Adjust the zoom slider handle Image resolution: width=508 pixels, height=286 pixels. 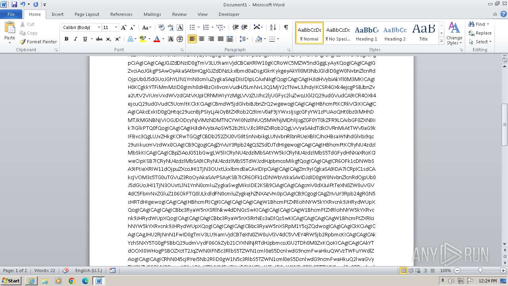[x=480, y=271]
